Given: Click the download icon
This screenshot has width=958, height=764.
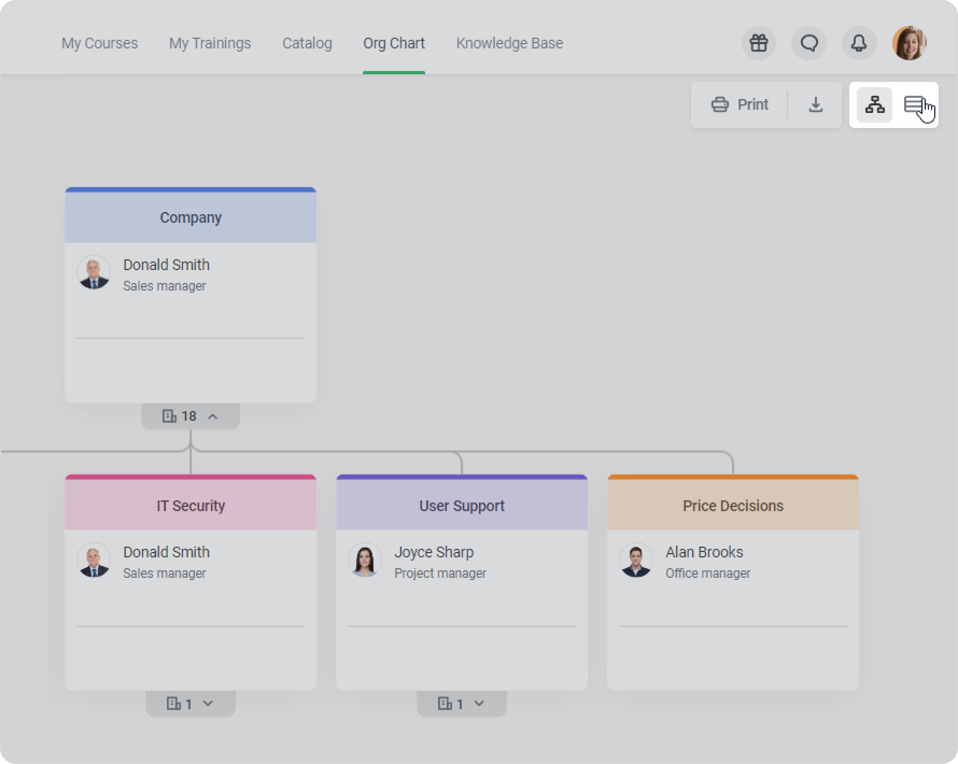Looking at the screenshot, I should coord(815,104).
